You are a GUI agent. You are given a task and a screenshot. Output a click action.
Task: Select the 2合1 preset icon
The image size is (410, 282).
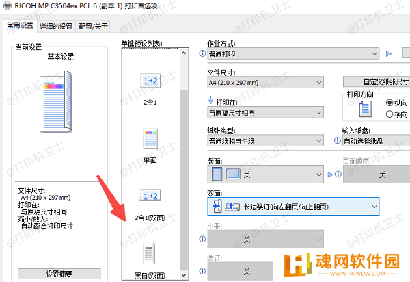(x=150, y=81)
